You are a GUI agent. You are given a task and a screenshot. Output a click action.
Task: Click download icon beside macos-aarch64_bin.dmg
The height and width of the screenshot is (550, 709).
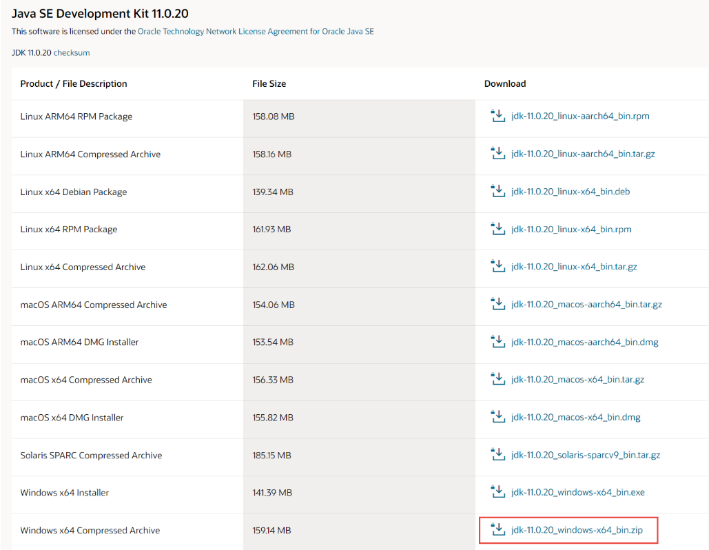[498, 342]
